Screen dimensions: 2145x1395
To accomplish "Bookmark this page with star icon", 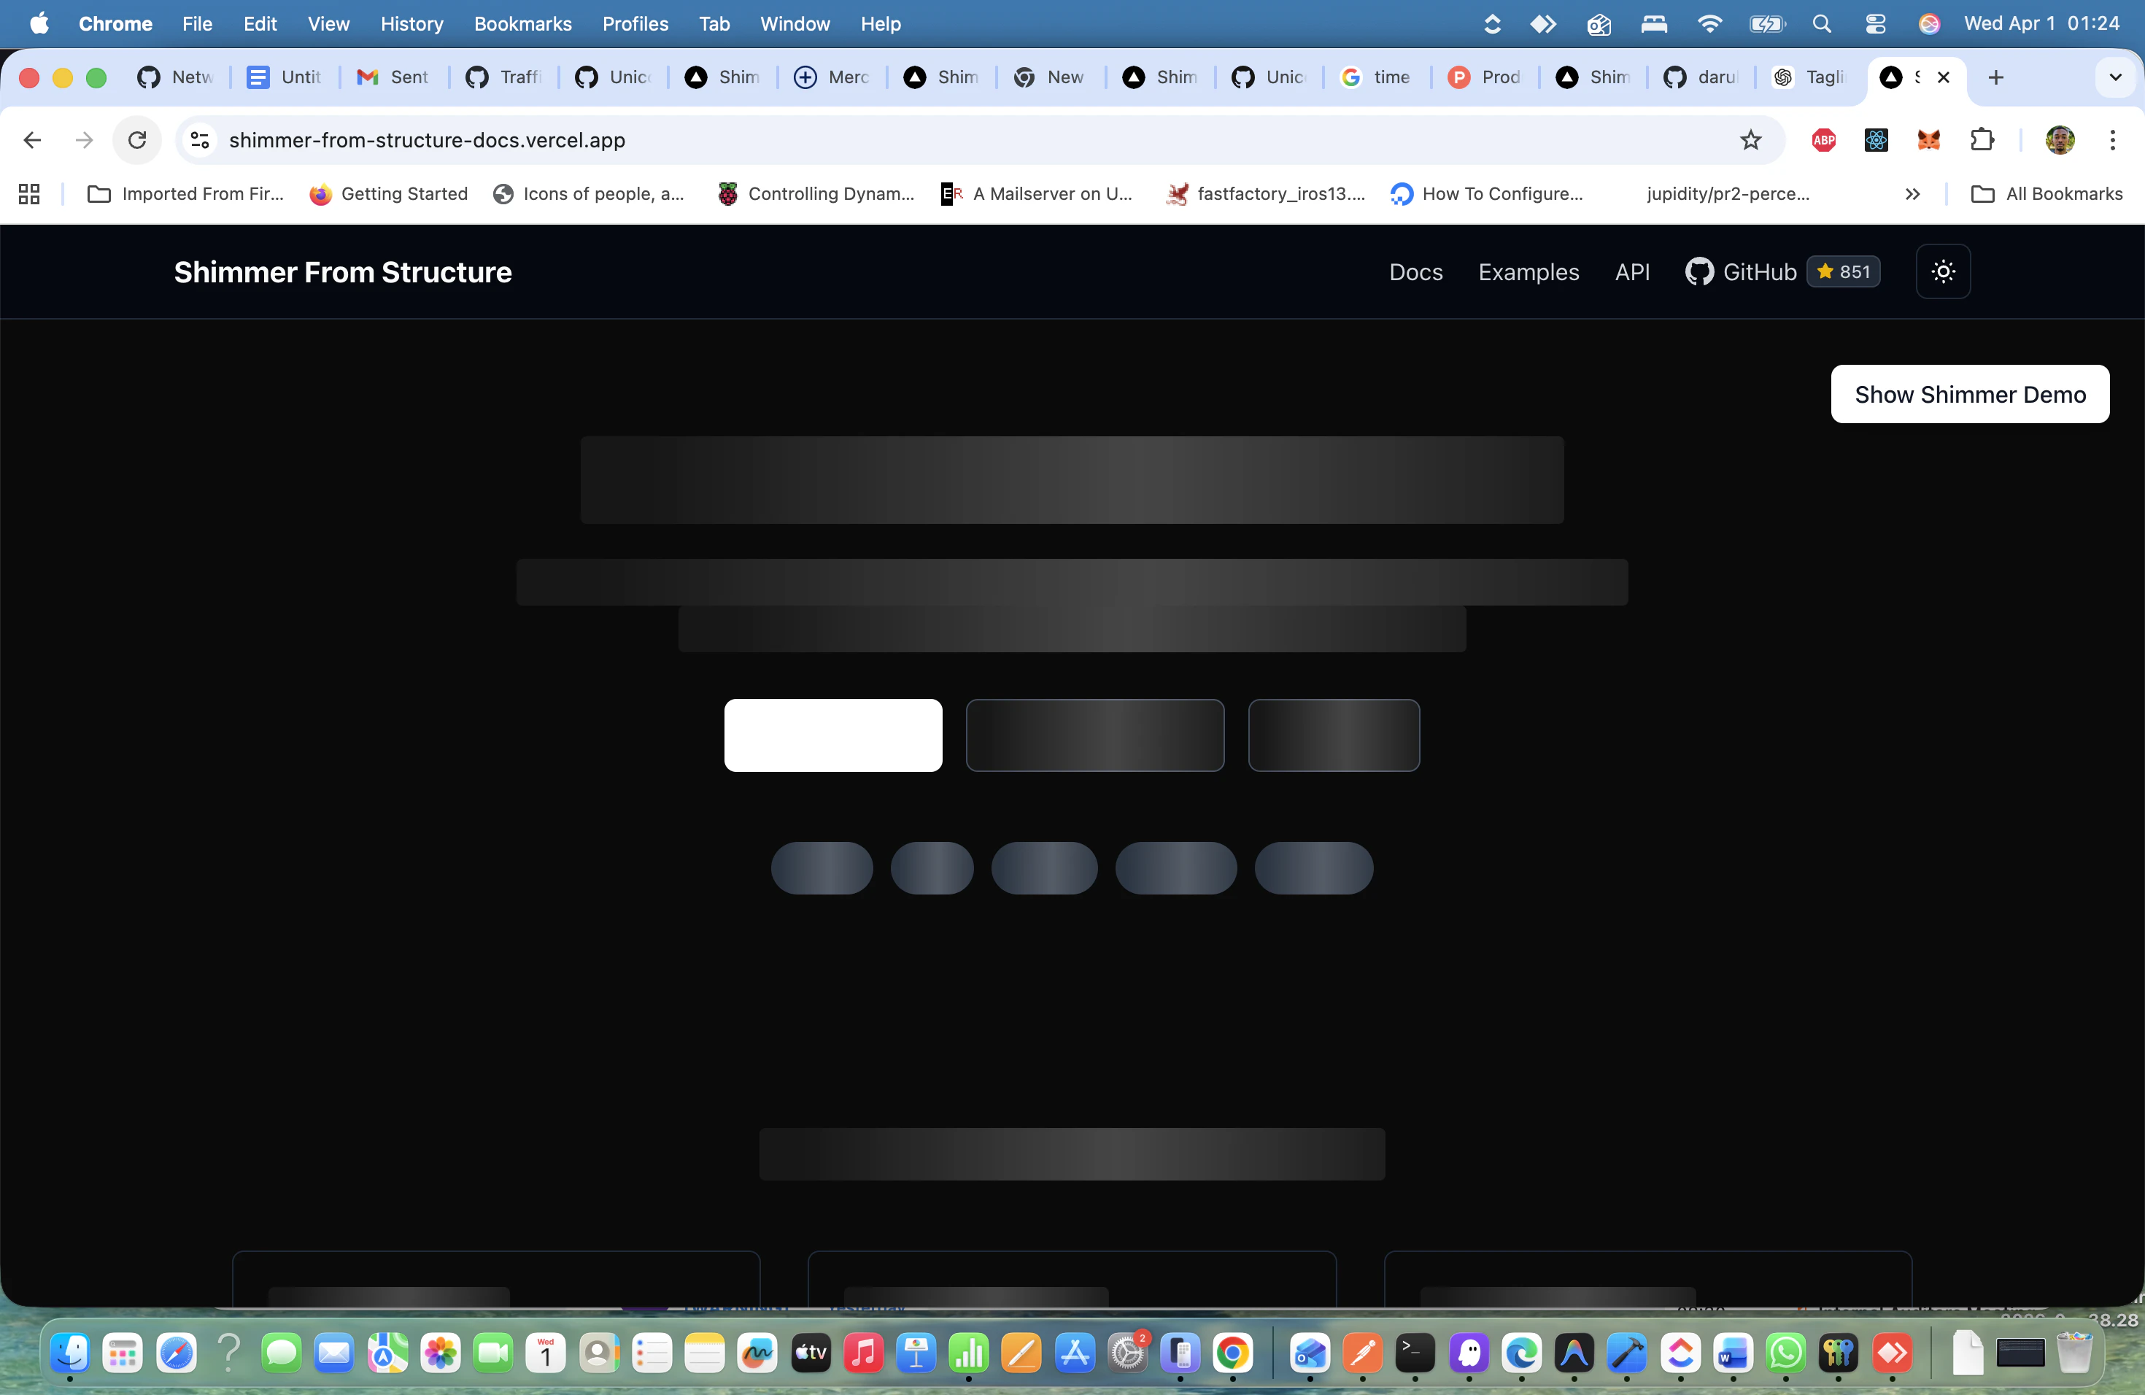I will (x=1750, y=139).
